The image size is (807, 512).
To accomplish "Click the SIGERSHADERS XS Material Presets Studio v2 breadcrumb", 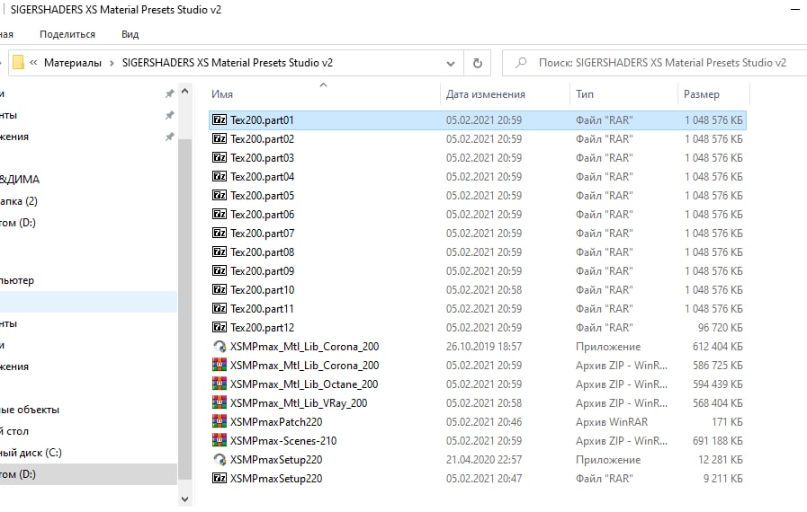I will pyautogui.click(x=228, y=63).
